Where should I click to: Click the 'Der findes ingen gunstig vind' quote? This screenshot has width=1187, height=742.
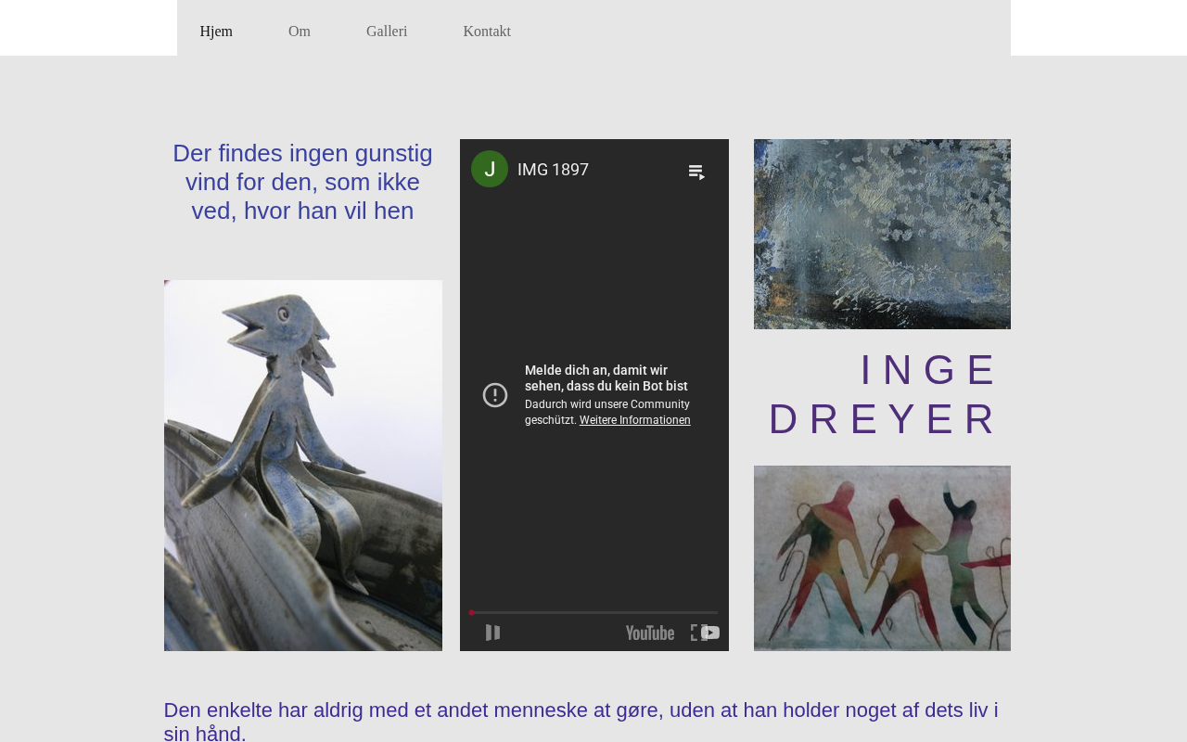point(302,182)
